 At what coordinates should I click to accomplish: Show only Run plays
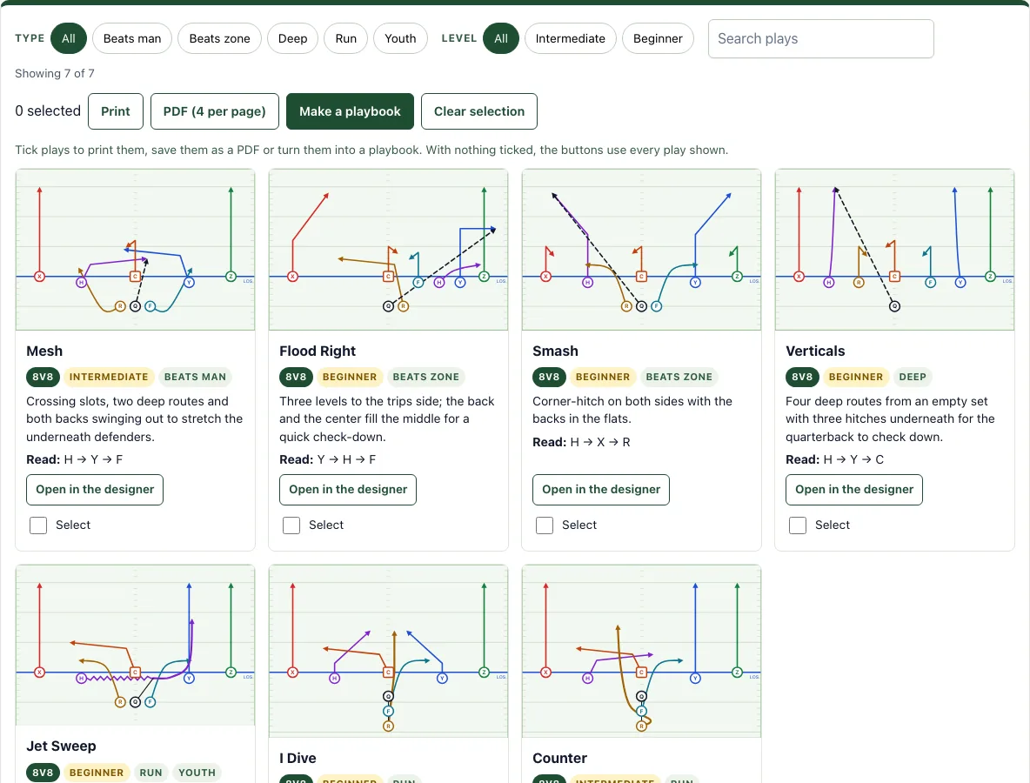[x=345, y=39]
